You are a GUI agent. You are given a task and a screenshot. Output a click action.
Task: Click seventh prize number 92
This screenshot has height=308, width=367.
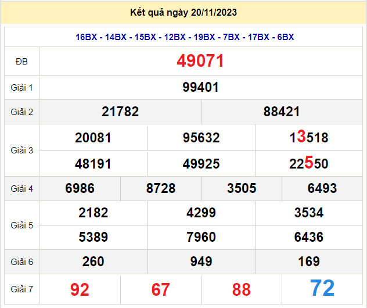pyautogui.click(x=80, y=290)
